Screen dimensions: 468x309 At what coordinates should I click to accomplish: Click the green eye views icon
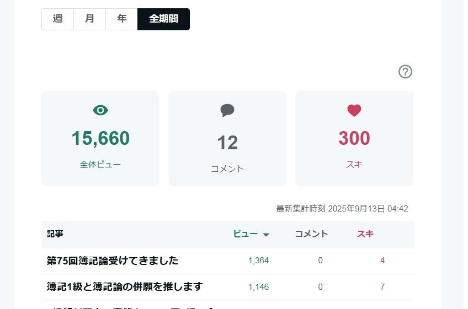click(x=100, y=110)
